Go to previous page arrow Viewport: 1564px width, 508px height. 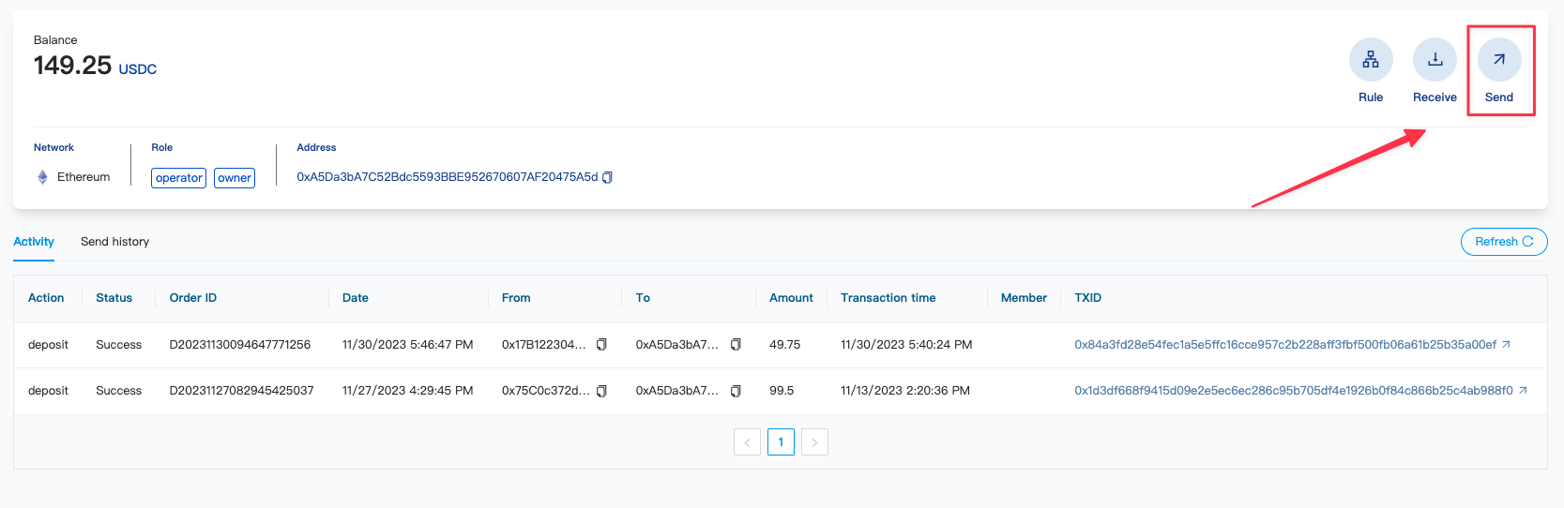click(x=747, y=442)
